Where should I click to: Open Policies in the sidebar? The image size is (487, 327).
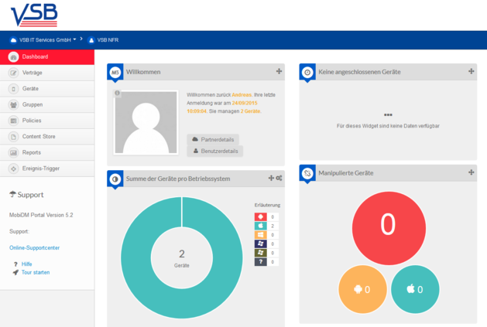click(x=47, y=121)
